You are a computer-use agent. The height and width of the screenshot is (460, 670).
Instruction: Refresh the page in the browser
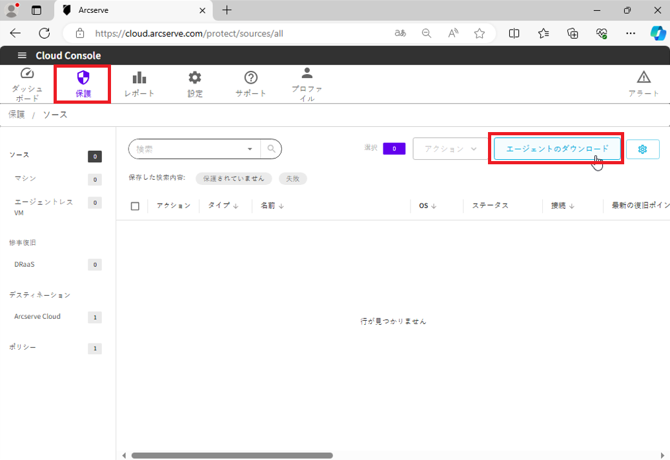pyautogui.click(x=44, y=34)
